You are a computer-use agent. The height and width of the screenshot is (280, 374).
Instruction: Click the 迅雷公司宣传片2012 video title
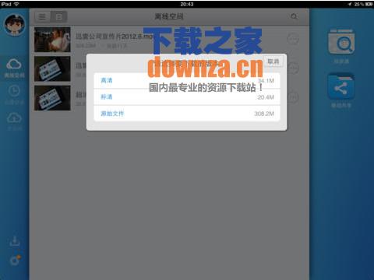115,36
